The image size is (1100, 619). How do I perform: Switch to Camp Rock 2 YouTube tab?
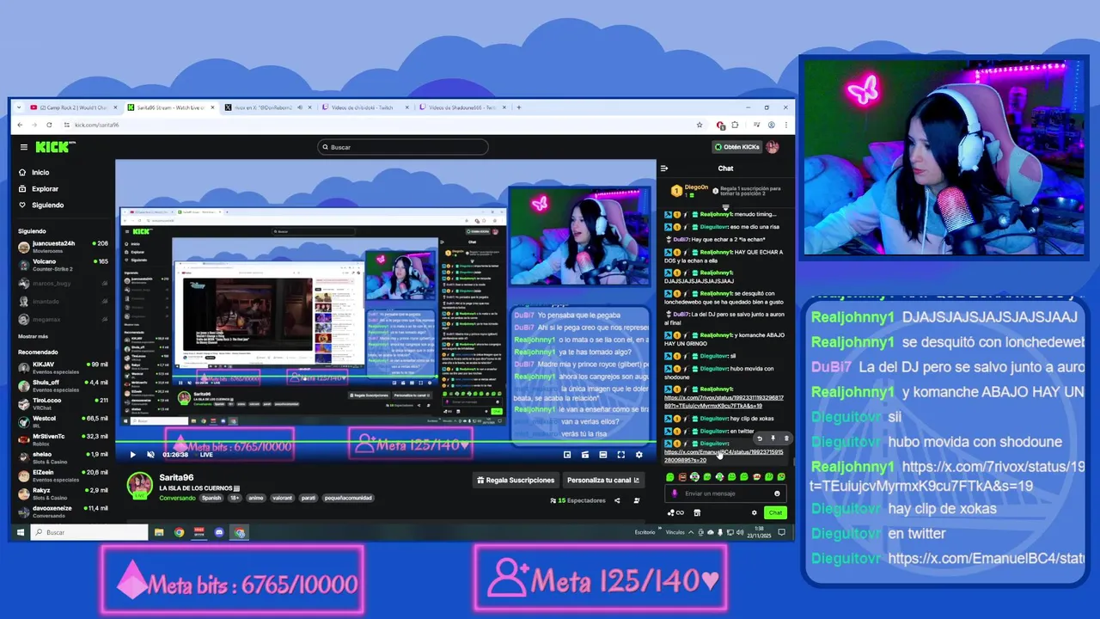coord(72,107)
